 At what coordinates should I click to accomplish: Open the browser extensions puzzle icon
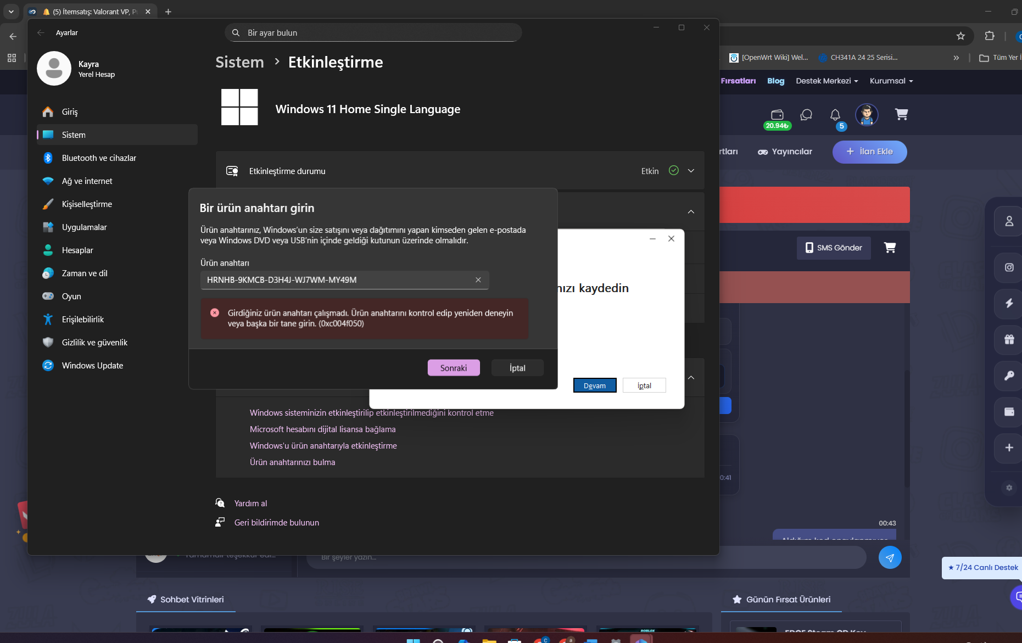point(990,36)
